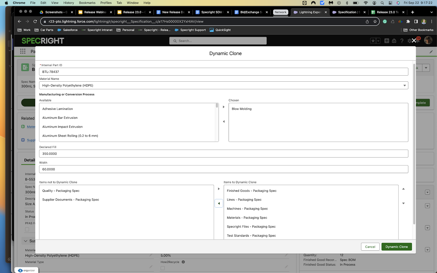Open Chrome side panel icon
The width and height of the screenshot is (437, 273).
point(416,21)
